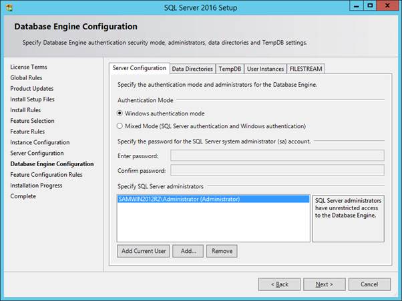Image resolution: width=402 pixels, height=301 pixels.
Task: Click the Enter password field
Action: click(x=277, y=156)
